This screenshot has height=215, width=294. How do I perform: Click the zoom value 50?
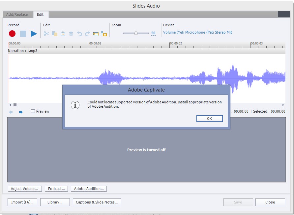(153, 33)
